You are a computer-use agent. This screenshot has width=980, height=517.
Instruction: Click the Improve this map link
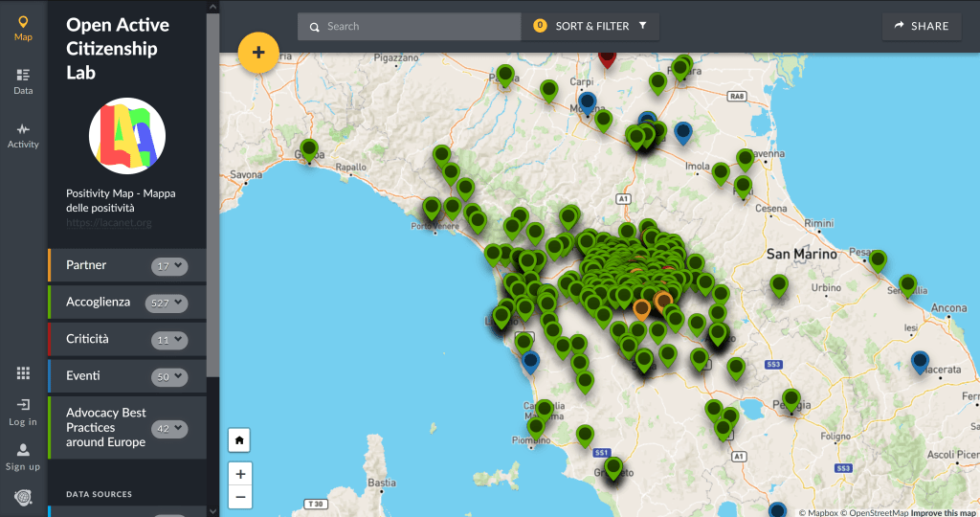944,512
